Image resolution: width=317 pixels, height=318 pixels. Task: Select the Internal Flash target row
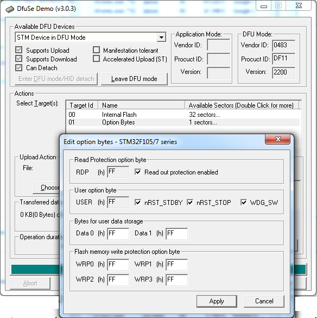(x=183, y=115)
